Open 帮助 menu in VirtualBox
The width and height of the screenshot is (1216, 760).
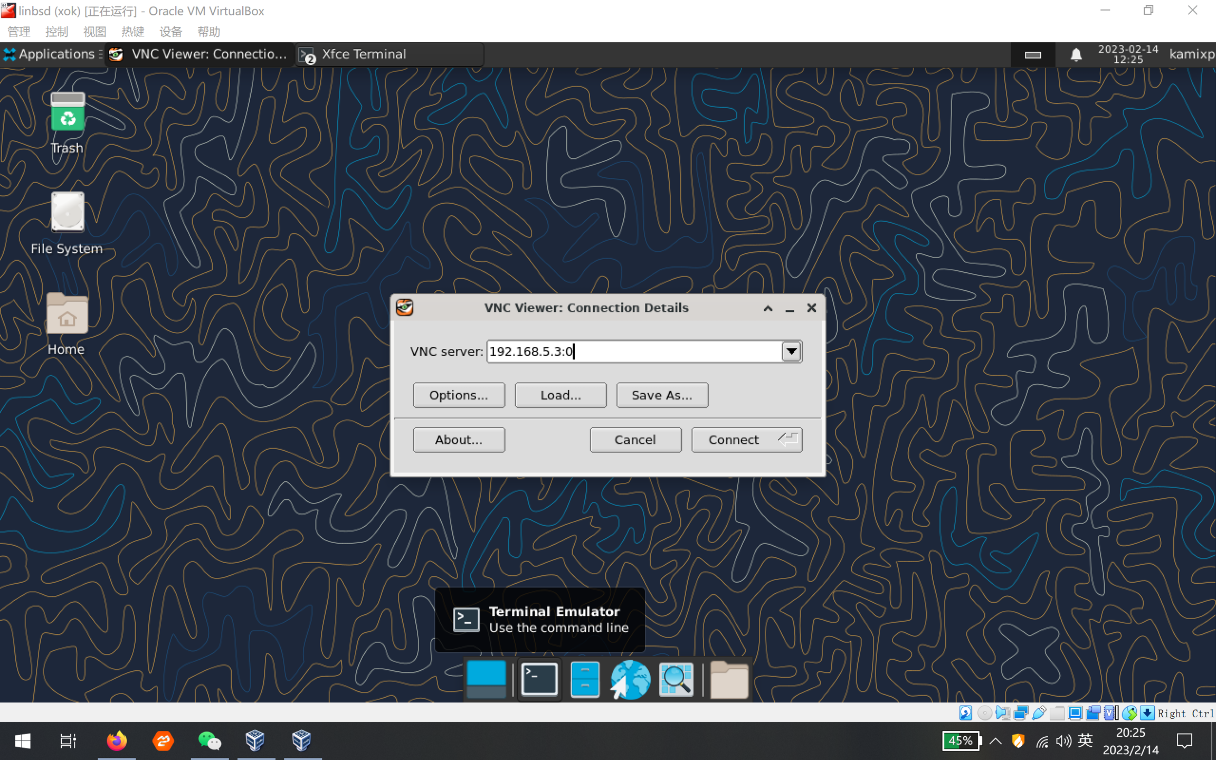click(x=209, y=32)
